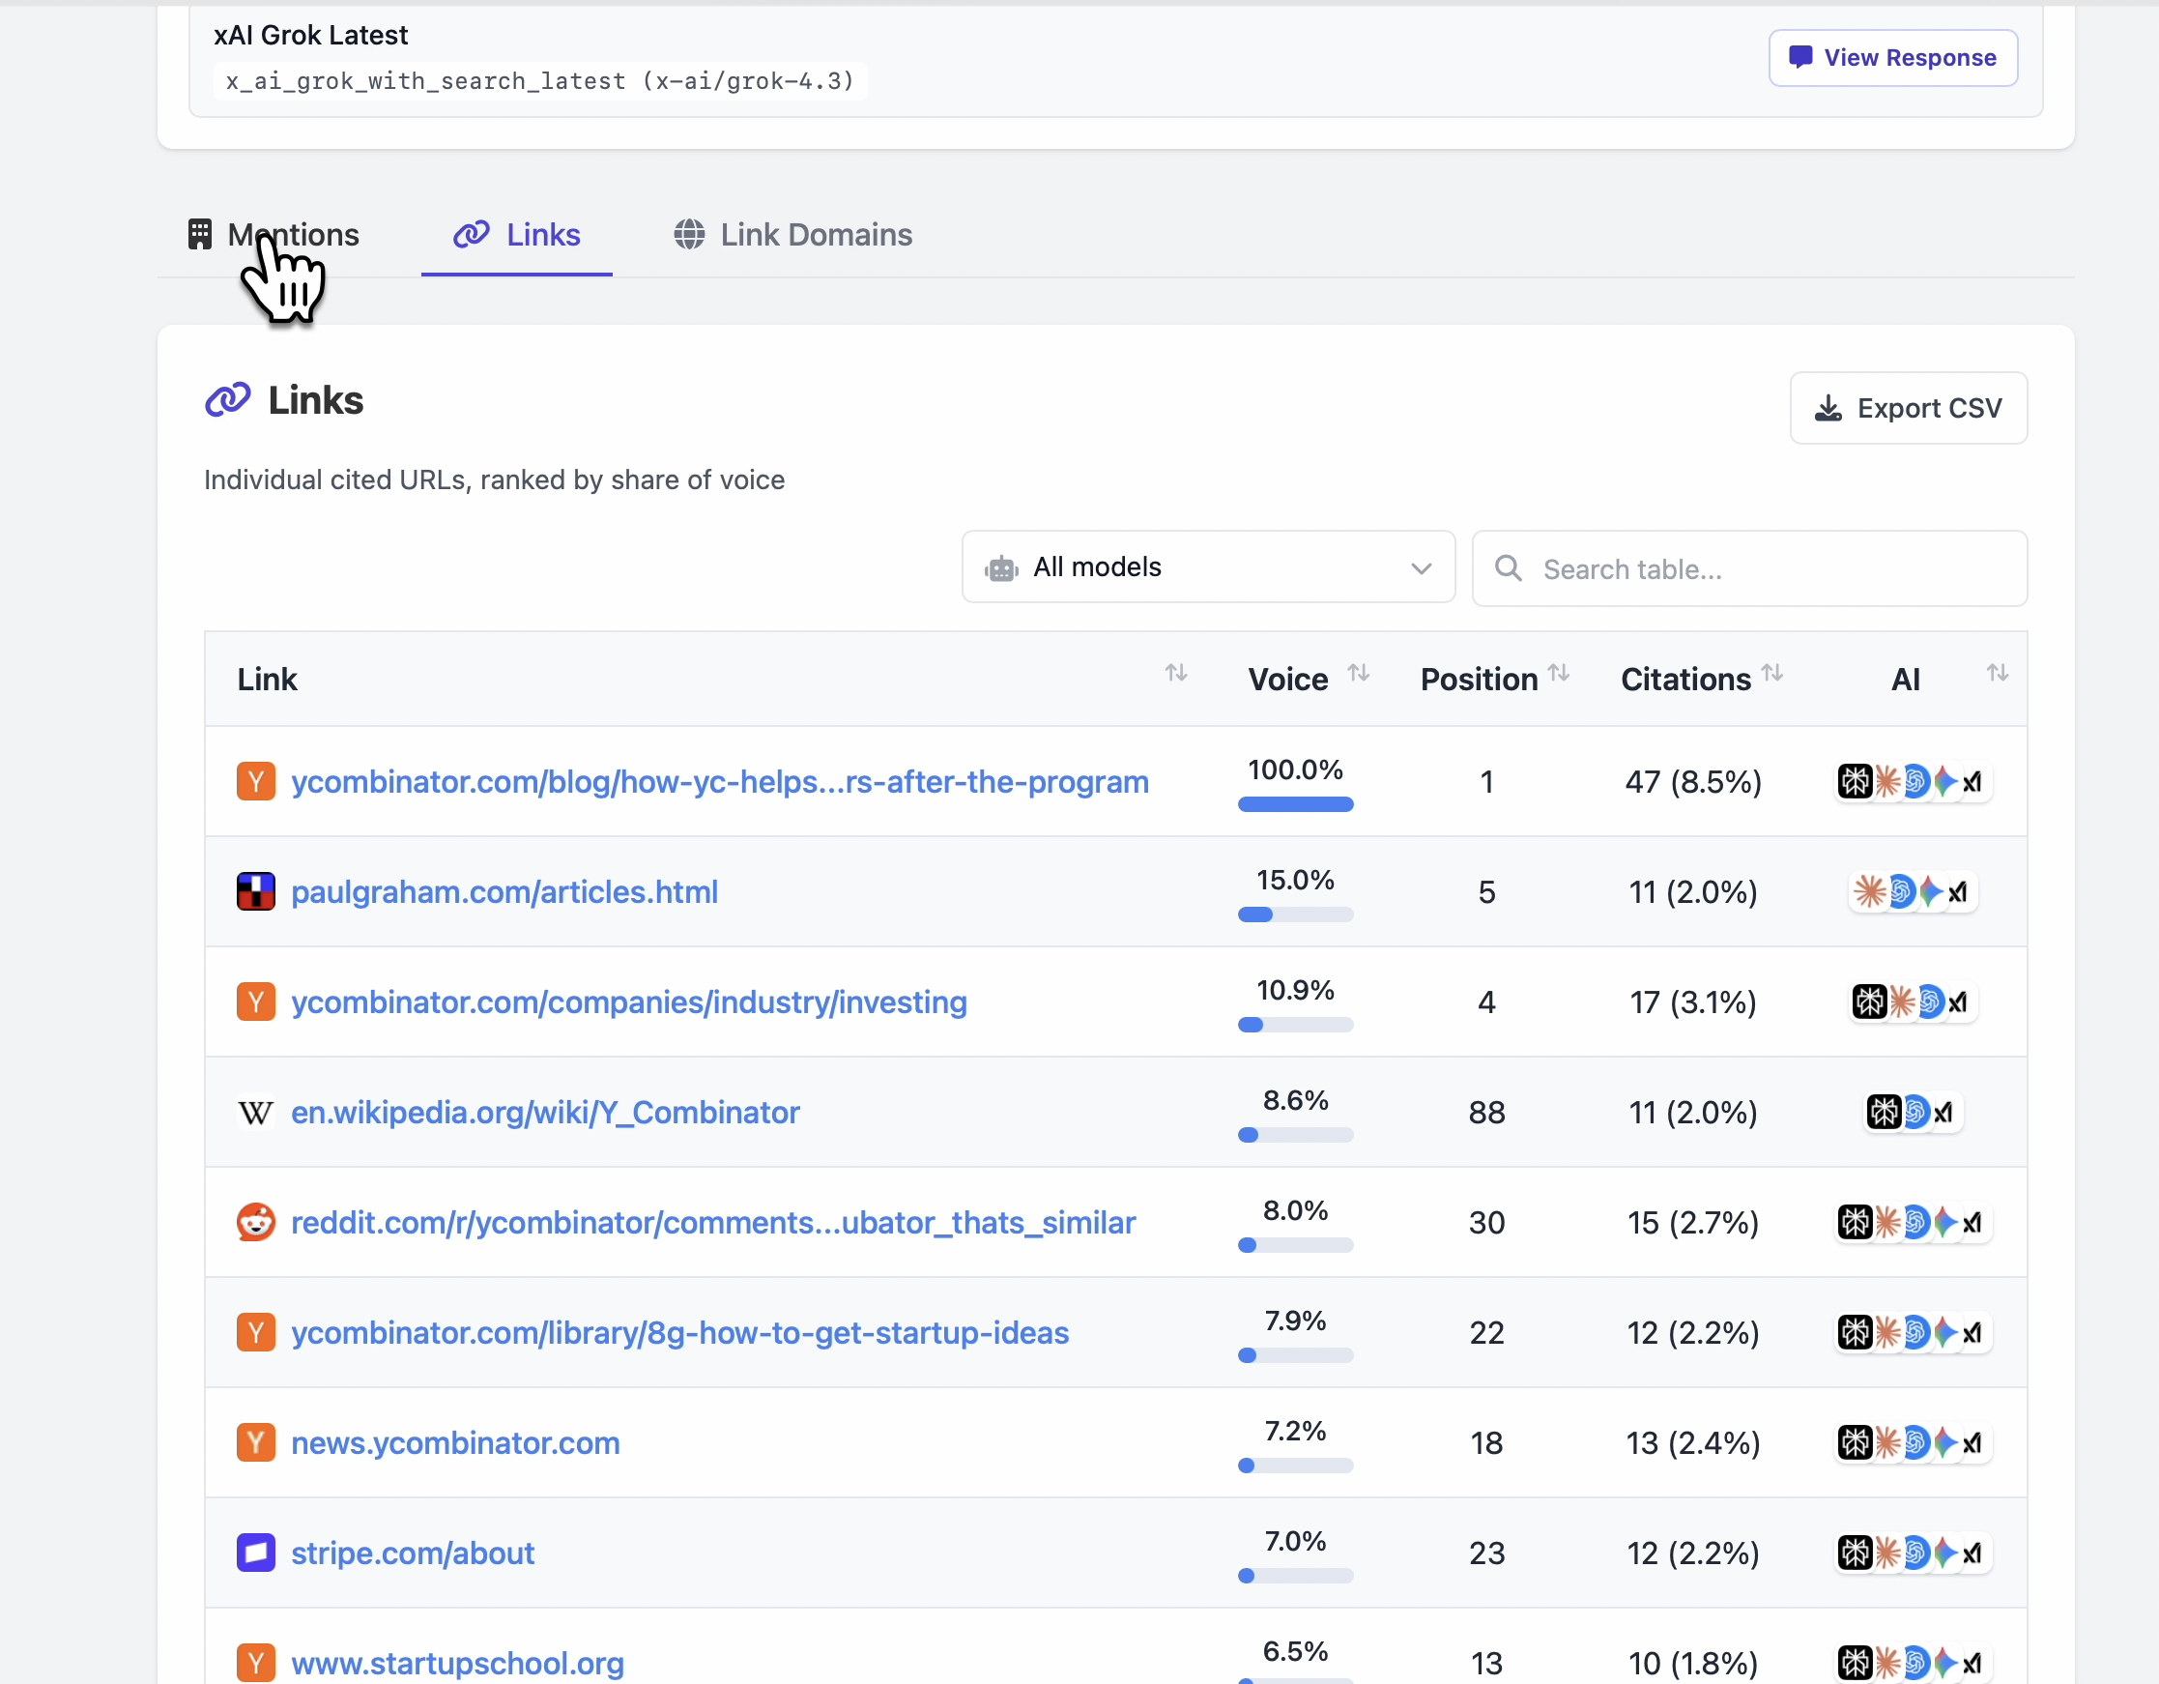
Task: Click the YC favicon beside news.ycombinator.com
Action: (x=256, y=1442)
